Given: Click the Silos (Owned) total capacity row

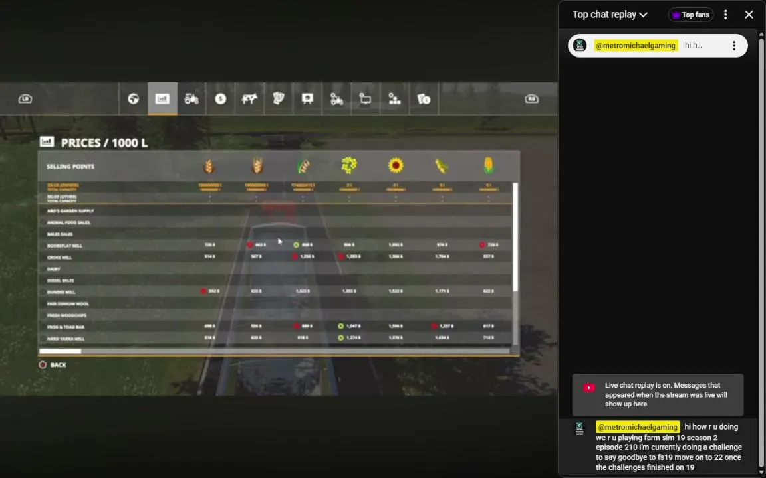Looking at the screenshot, I should pyautogui.click(x=275, y=187).
